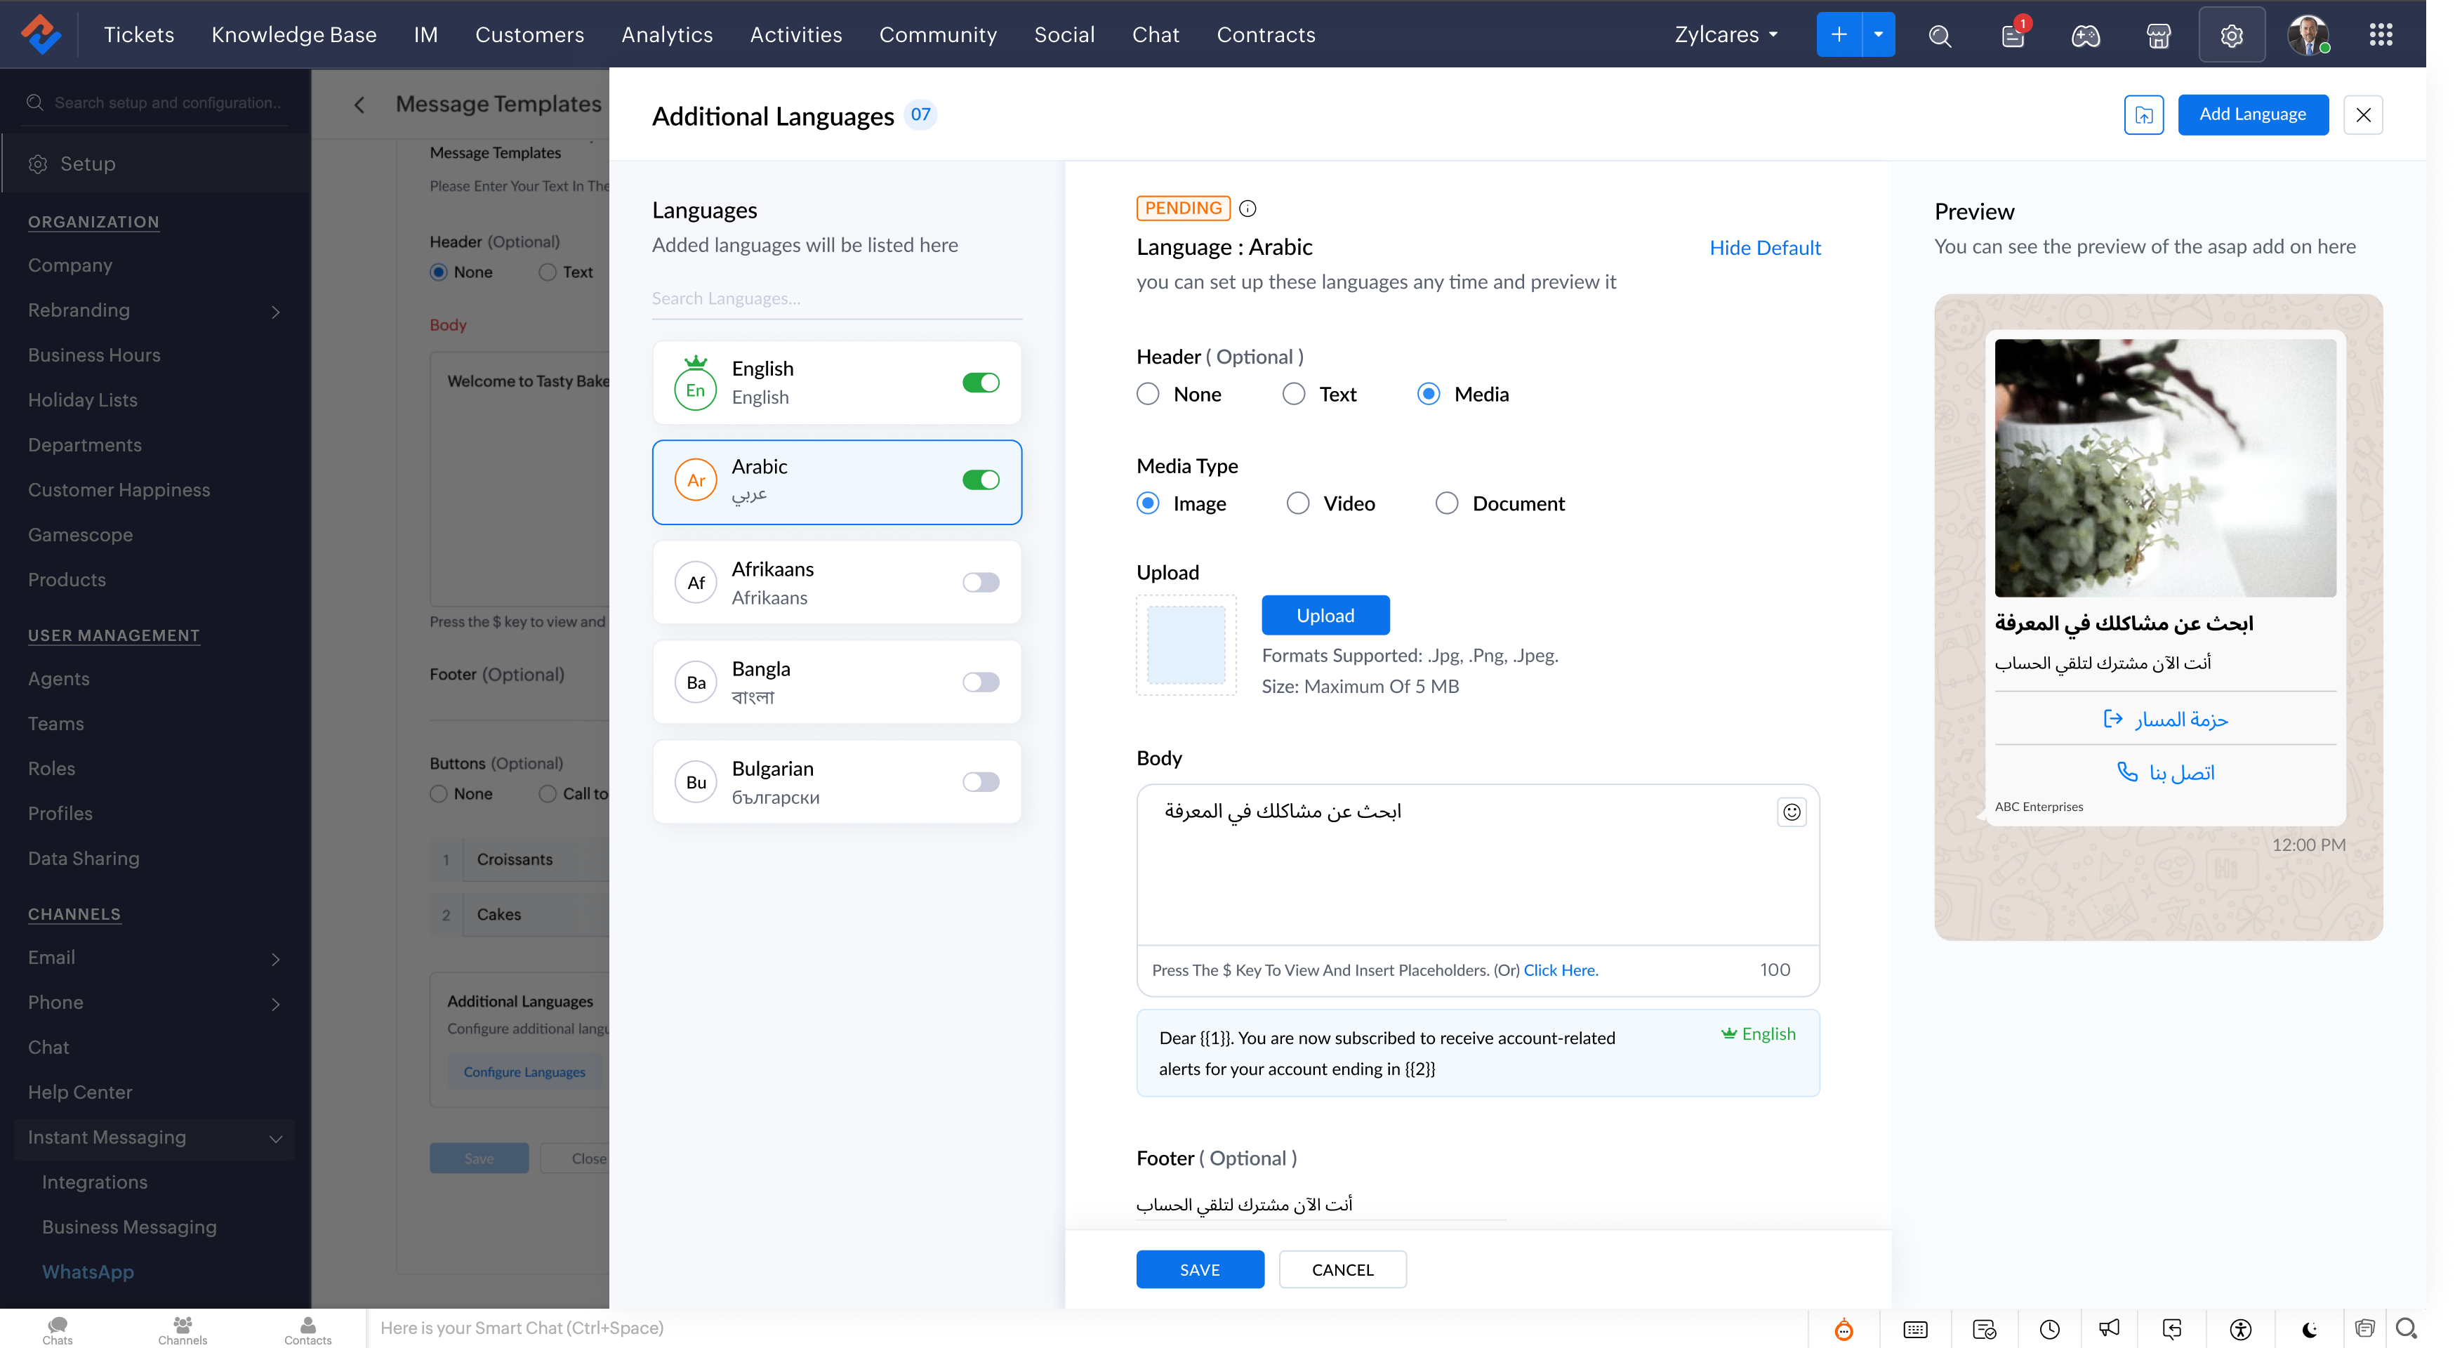This screenshot has height=1348, width=2462.
Task: Click the Add Language button
Action: (x=2253, y=114)
